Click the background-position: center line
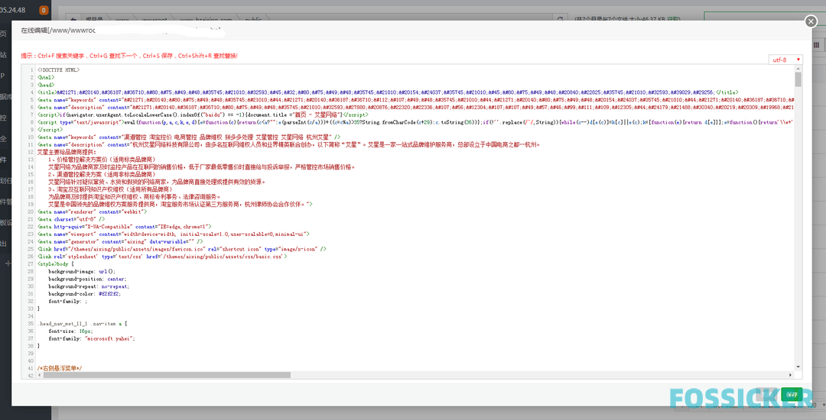The height and width of the screenshot is (420, 826). coord(87,279)
